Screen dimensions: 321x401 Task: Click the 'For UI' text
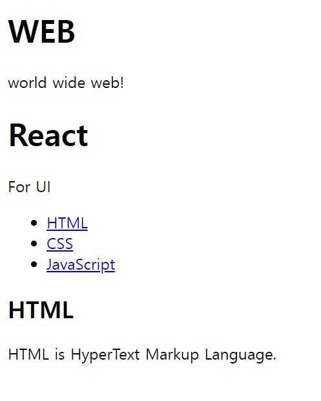click(29, 187)
